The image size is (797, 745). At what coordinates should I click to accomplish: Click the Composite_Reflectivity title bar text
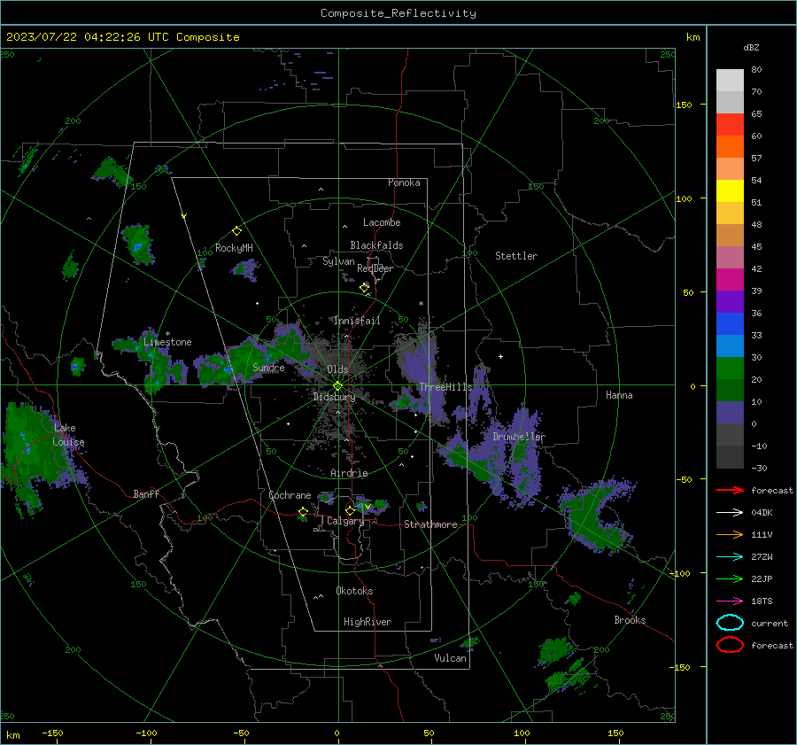(398, 13)
